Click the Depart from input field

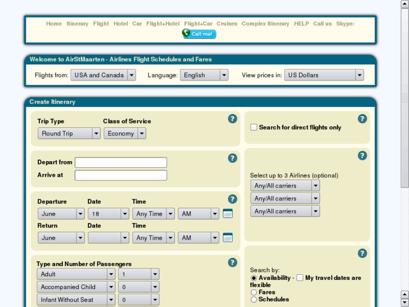121,162
